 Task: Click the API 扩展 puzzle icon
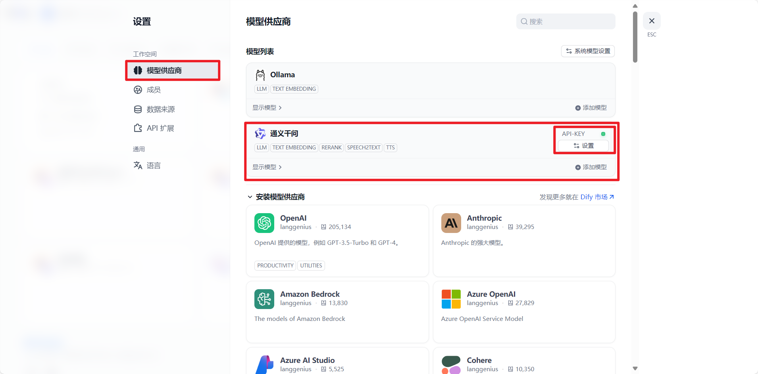[x=138, y=128]
